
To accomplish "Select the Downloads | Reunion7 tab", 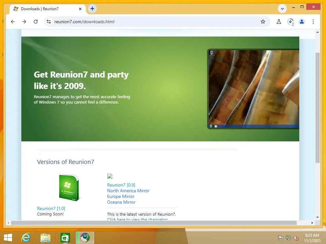I will 48,9.
